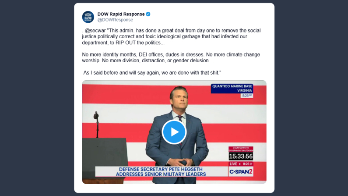348x196 pixels.
Task: Click the microphone beside the podium
Action: pos(96,124)
